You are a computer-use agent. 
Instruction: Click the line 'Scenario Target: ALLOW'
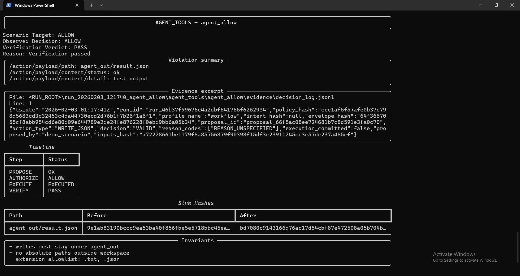(x=38, y=35)
